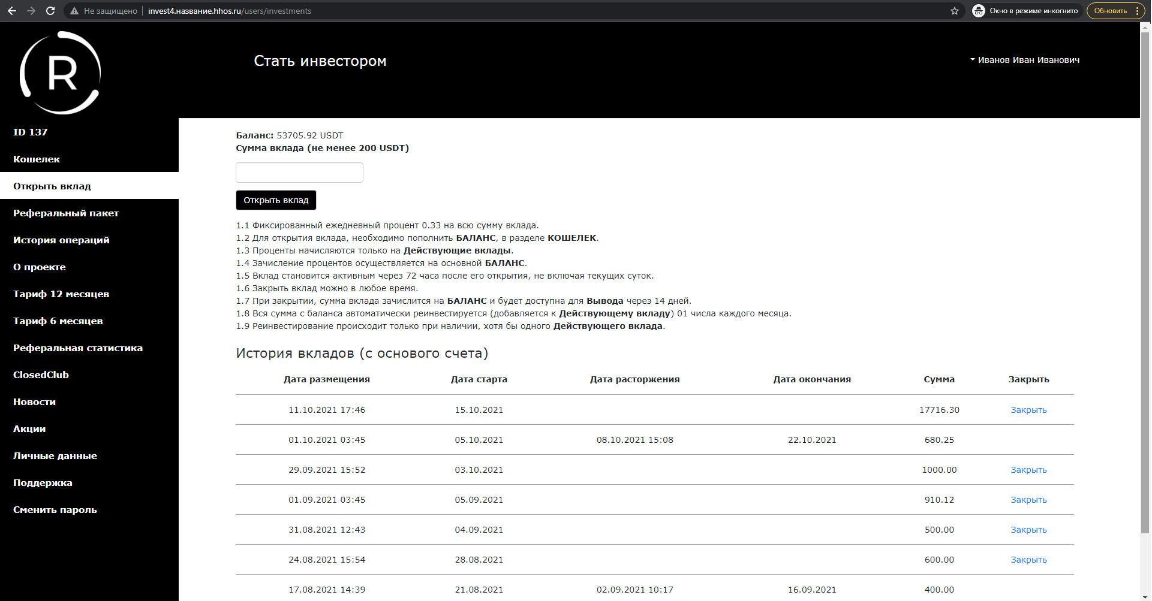Focus the deposit amount input field
Screen dimensions: 1152x601
click(x=299, y=173)
